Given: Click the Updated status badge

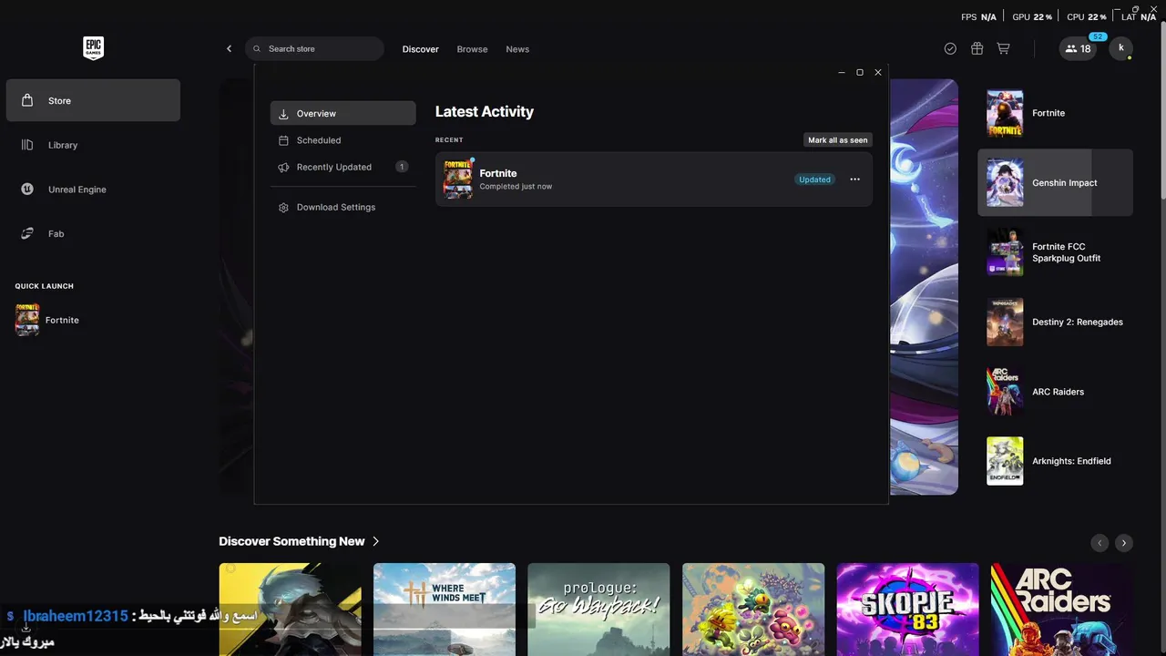Looking at the screenshot, I should pyautogui.click(x=814, y=179).
